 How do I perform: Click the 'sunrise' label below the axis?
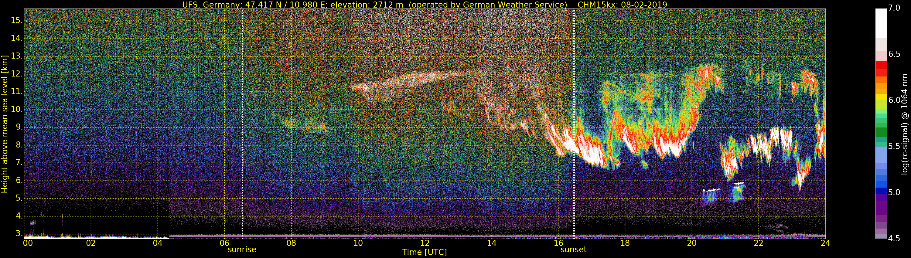[x=242, y=250]
